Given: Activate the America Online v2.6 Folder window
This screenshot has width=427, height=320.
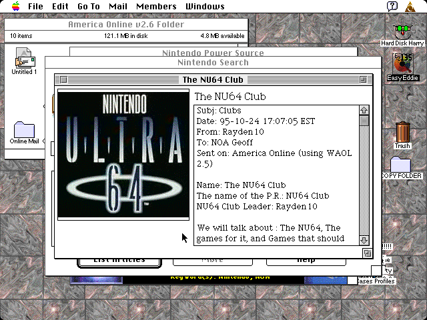Looking at the screenshot, I should (x=126, y=25).
